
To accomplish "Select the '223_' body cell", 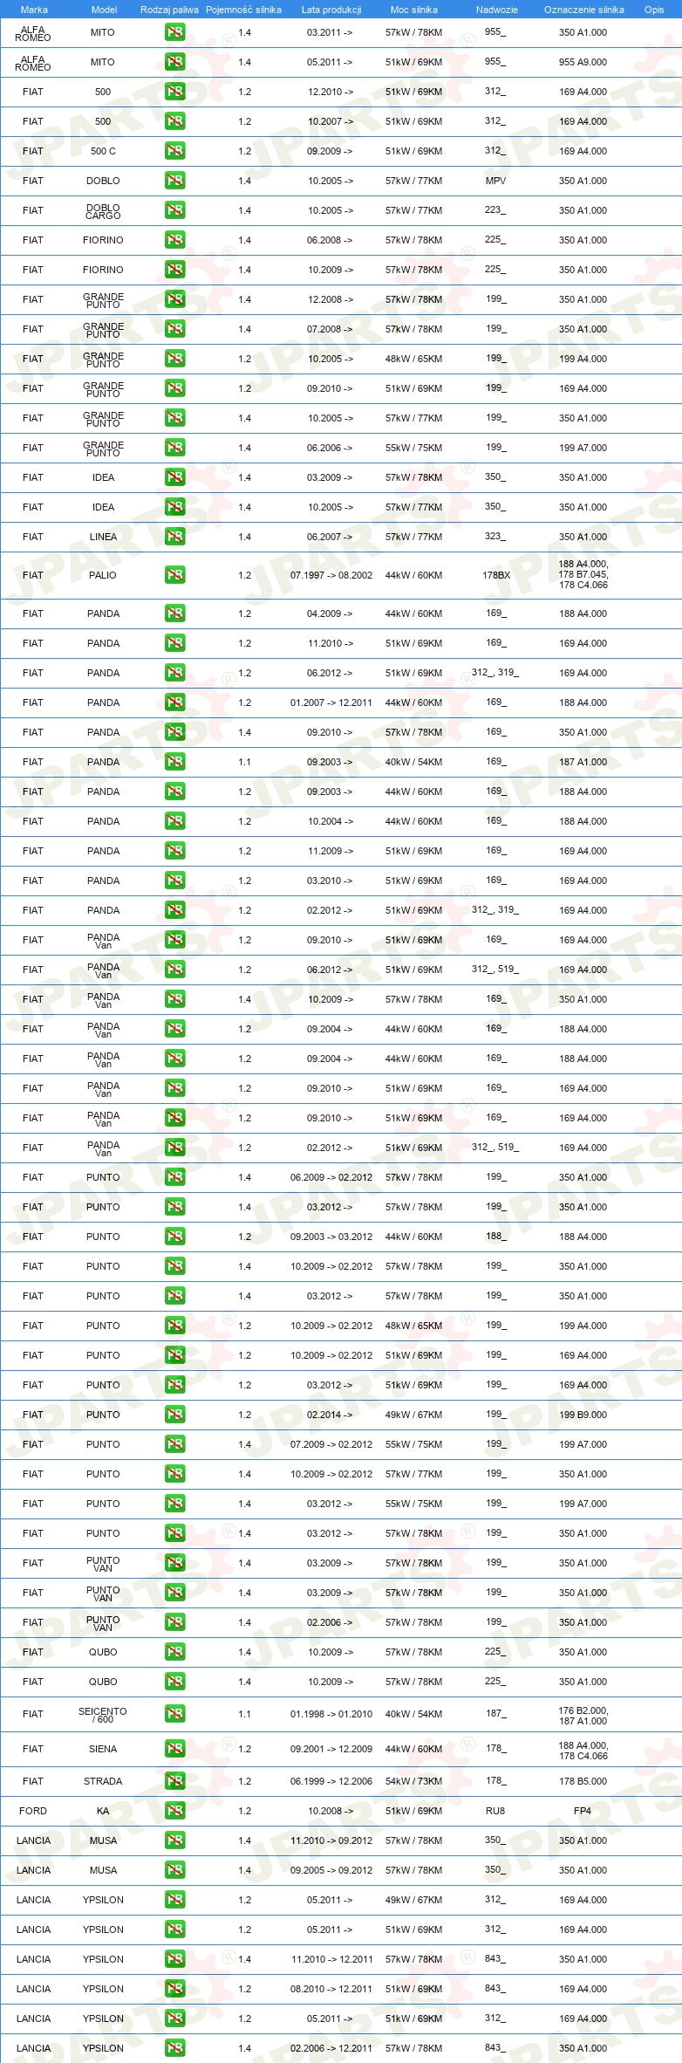I will point(495,210).
